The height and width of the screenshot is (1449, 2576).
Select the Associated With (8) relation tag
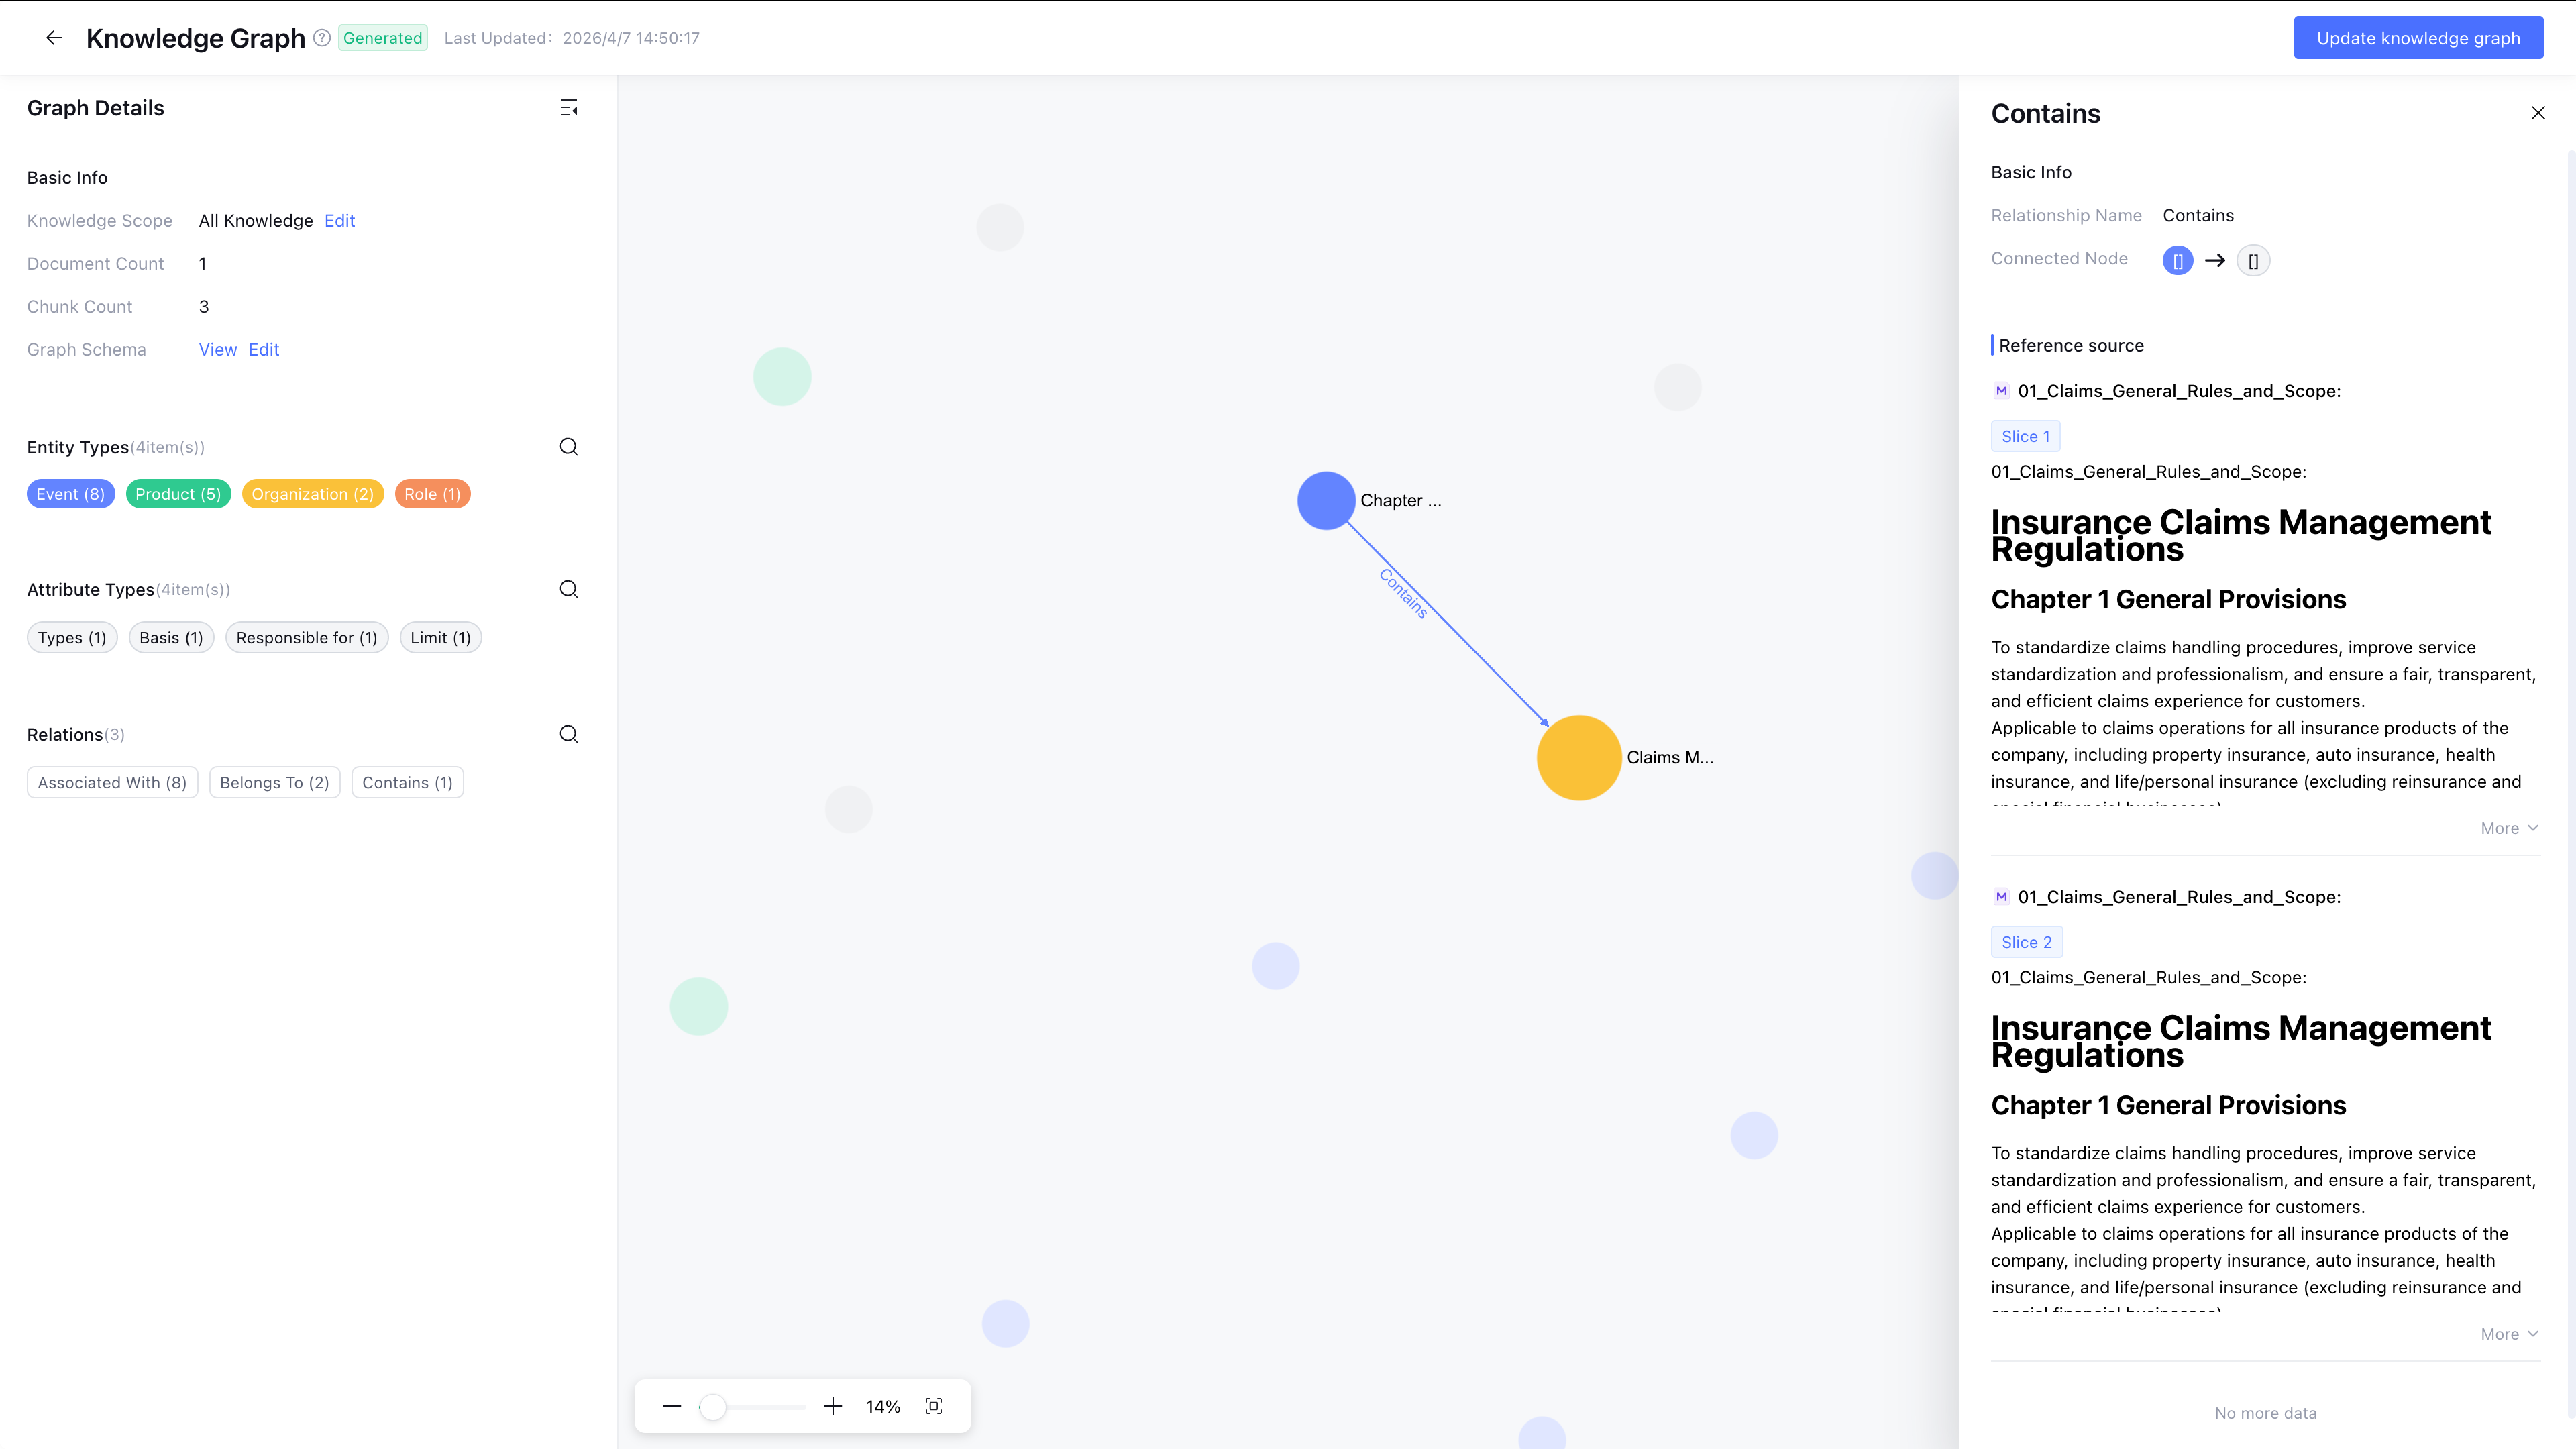(112, 782)
